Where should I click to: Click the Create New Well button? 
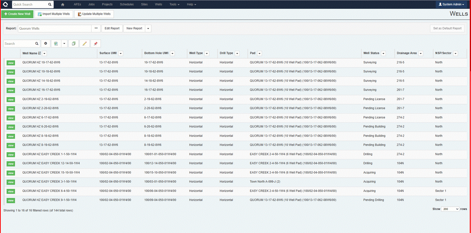pyautogui.click(x=17, y=14)
